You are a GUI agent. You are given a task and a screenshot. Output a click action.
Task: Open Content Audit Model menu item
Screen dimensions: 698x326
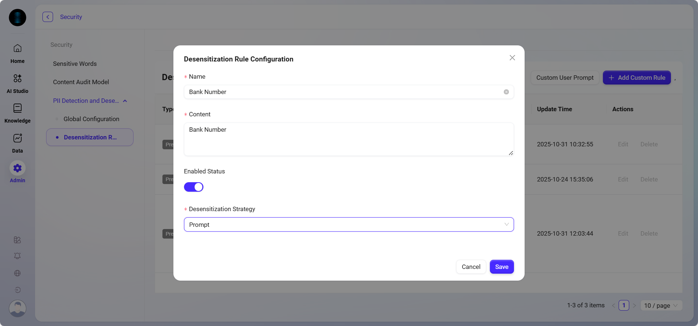pos(81,82)
